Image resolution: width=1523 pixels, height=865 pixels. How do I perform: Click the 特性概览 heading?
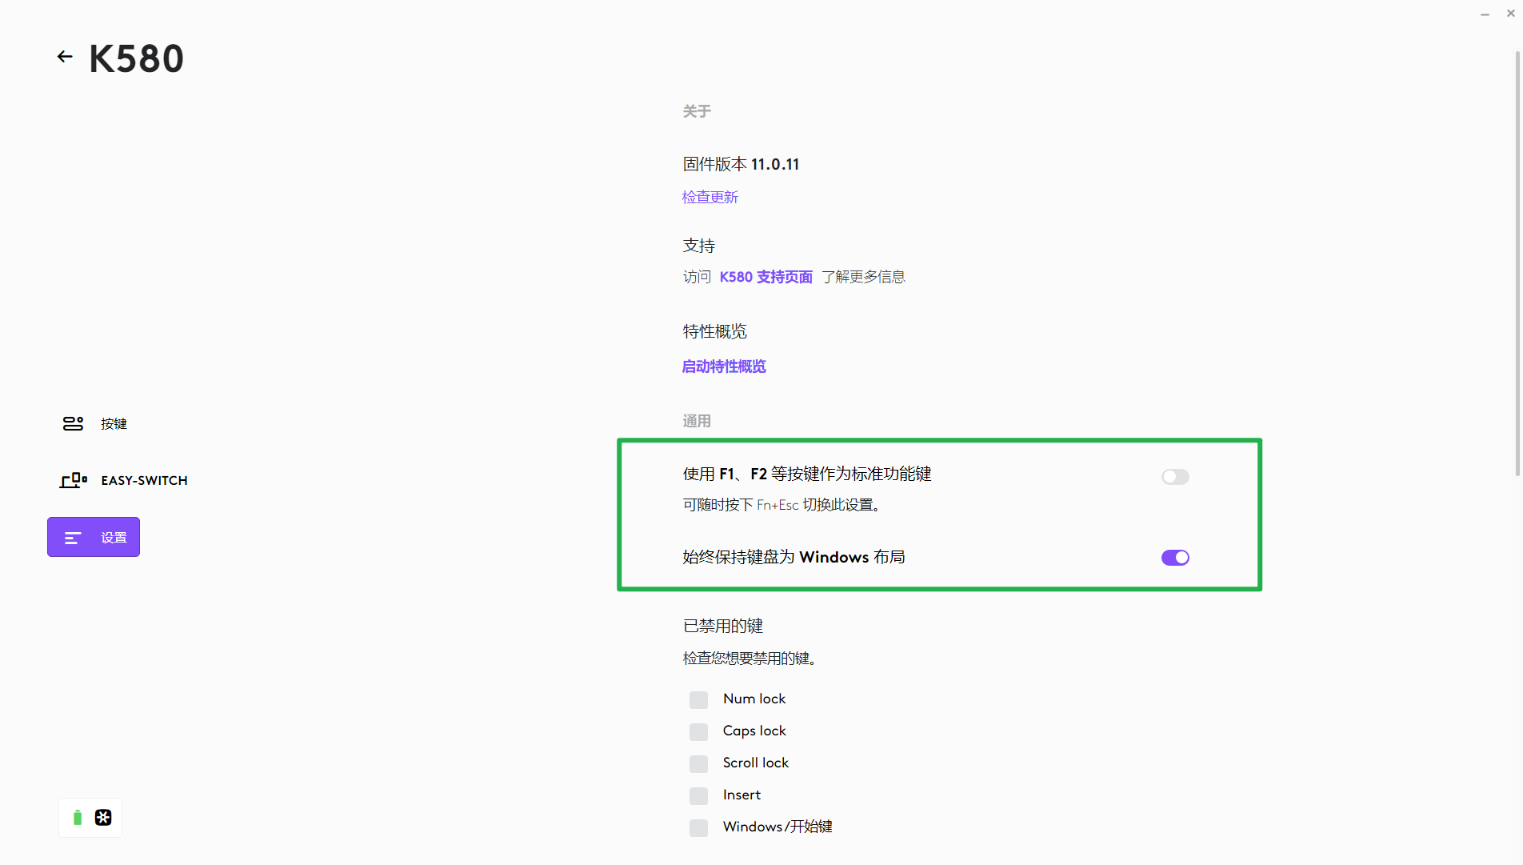[715, 331]
